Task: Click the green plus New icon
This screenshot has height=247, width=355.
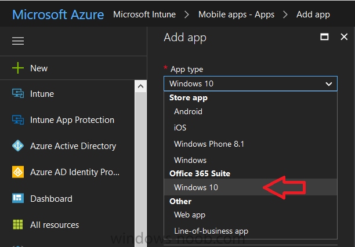Action: tap(18, 68)
